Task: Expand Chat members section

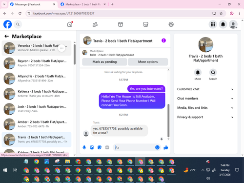Action: (x=205, y=99)
